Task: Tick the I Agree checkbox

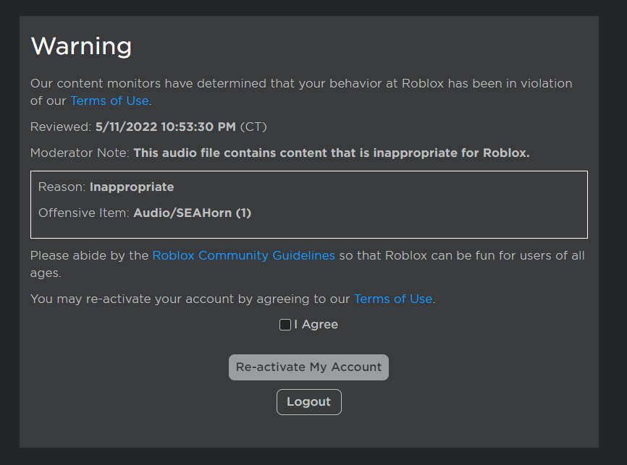Action: pyautogui.click(x=285, y=325)
